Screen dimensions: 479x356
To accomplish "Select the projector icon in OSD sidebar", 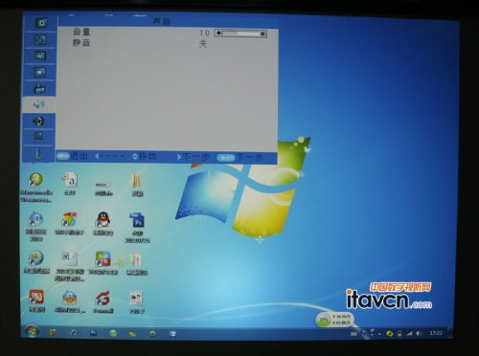I will pyautogui.click(x=39, y=89).
